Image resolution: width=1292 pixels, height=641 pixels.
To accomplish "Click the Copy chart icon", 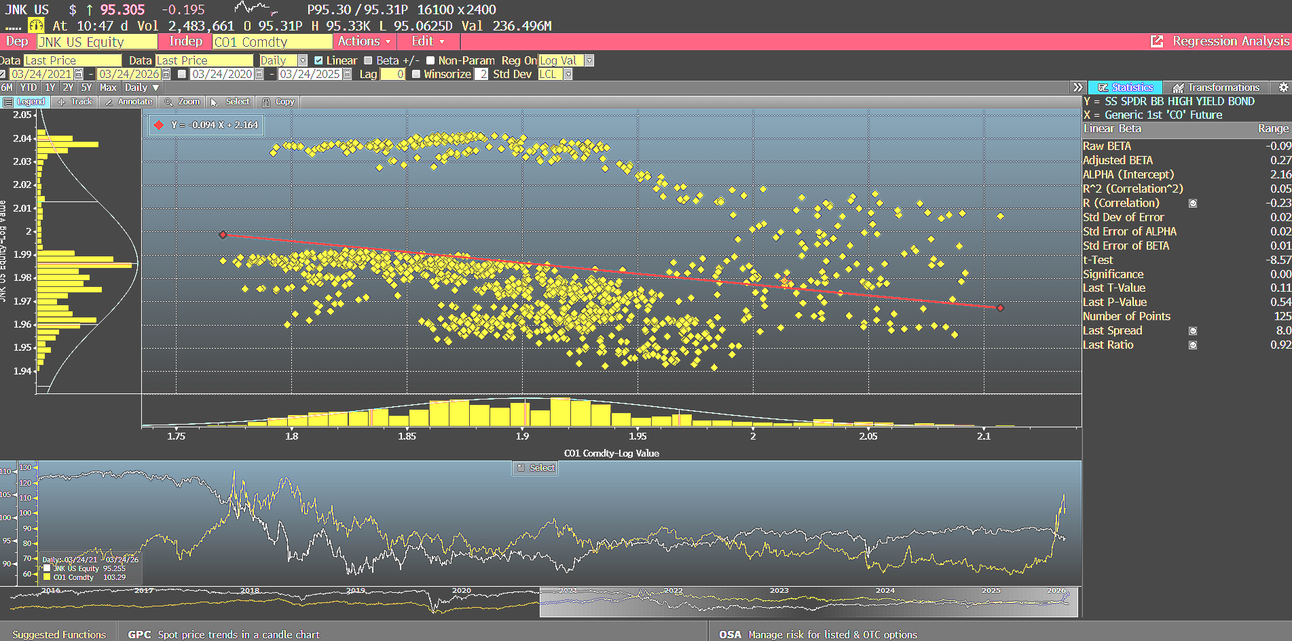I will pyautogui.click(x=267, y=102).
